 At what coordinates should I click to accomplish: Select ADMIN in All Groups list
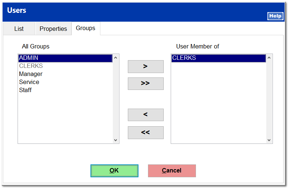(x=29, y=58)
